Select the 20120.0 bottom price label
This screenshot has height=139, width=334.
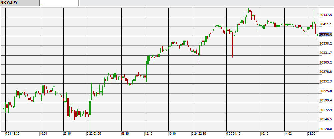pyautogui.click(x=326, y=129)
